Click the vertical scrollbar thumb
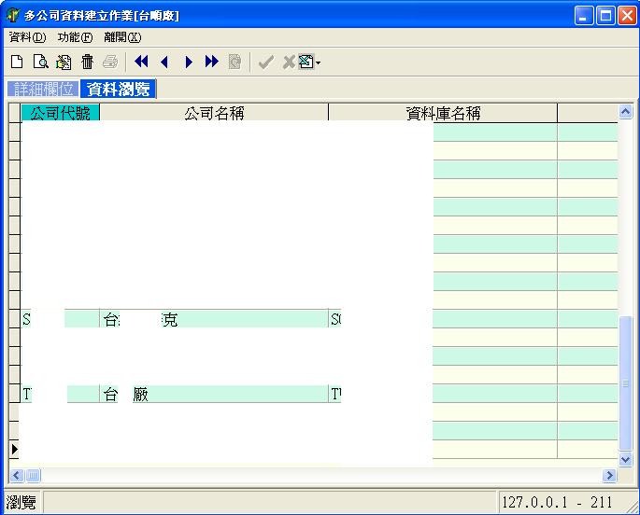The width and height of the screenshot is (640, 515). click(x=625, y=383)
